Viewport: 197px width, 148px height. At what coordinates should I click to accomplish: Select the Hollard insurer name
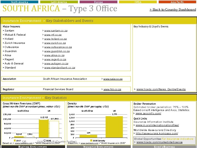click(9, 39)
